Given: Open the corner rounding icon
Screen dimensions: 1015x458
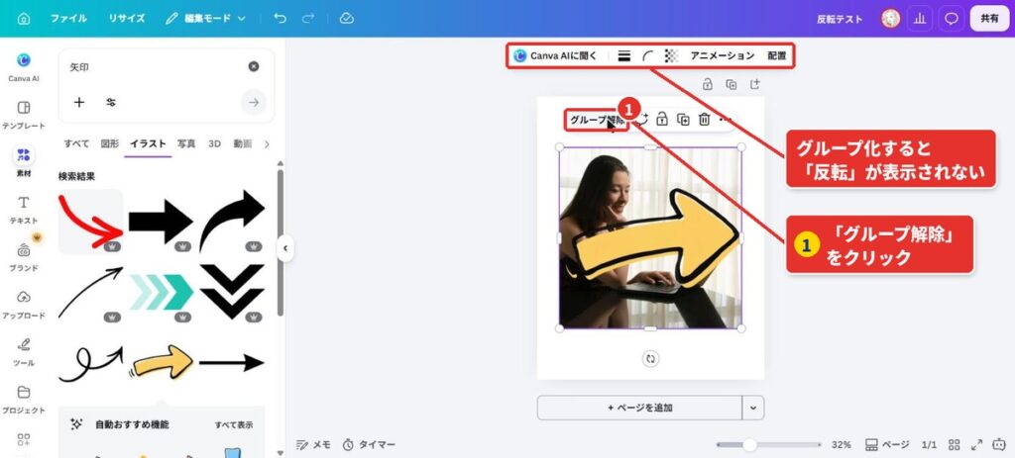Looking at the screenshot, I should tap(648, 56).
